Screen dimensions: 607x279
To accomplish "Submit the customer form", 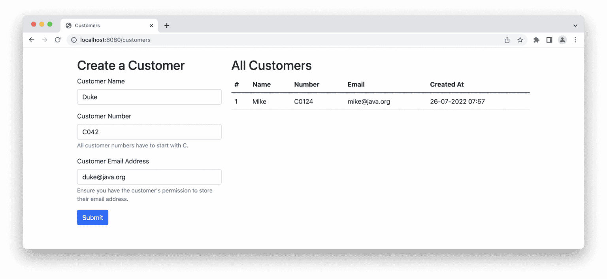I will (92, 218).
